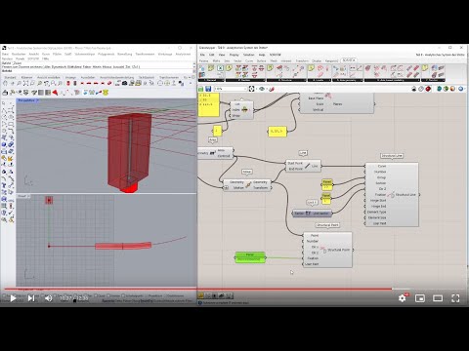
Task: Select the Line component on canvas
Action: tap(303, 166)
